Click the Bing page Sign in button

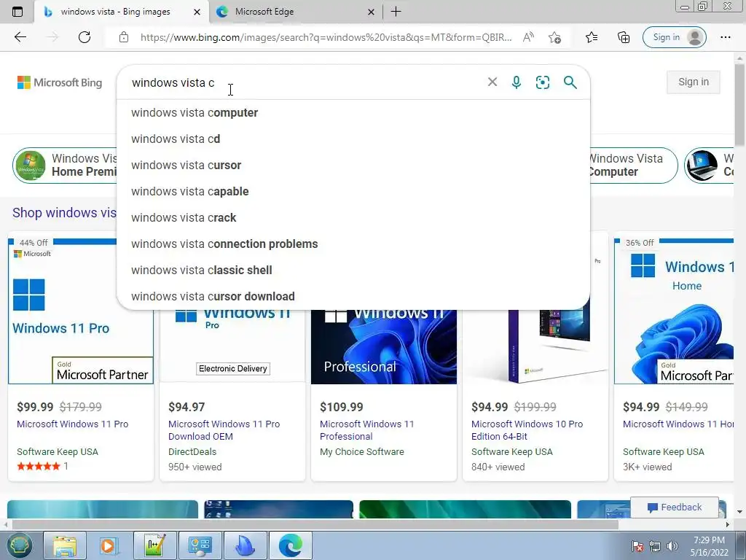click(694, 82)
